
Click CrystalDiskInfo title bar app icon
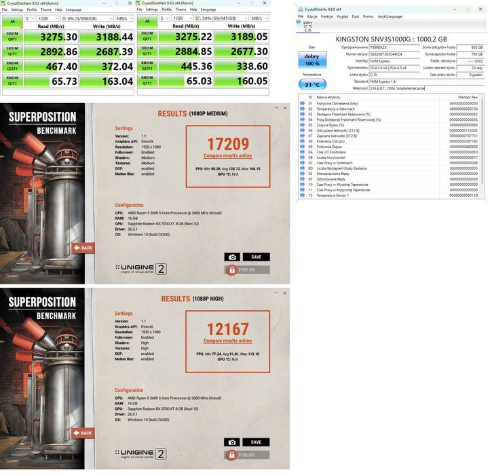click(x=301, y=9)
